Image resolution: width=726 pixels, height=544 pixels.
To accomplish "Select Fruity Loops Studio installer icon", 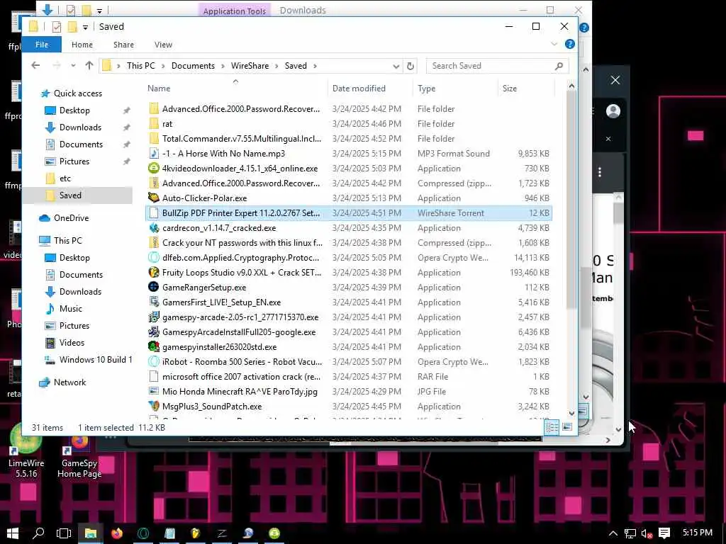I will [154, 273].
